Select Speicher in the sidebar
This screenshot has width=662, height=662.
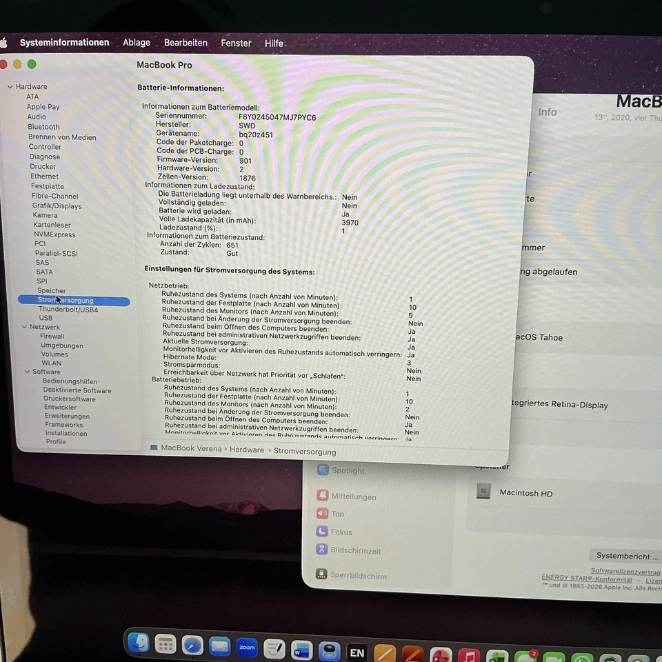[52, 290]
